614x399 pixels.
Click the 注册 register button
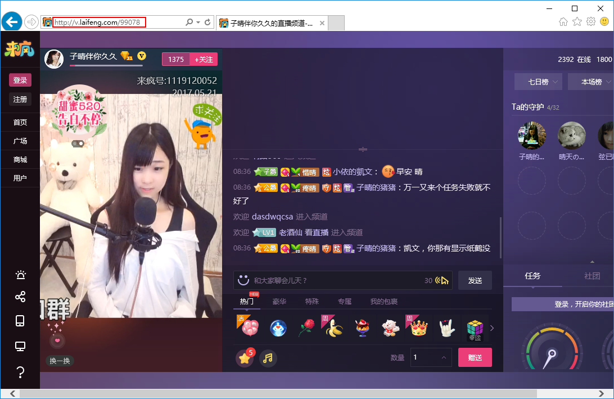pyautogui.click(x=20, y=99)
